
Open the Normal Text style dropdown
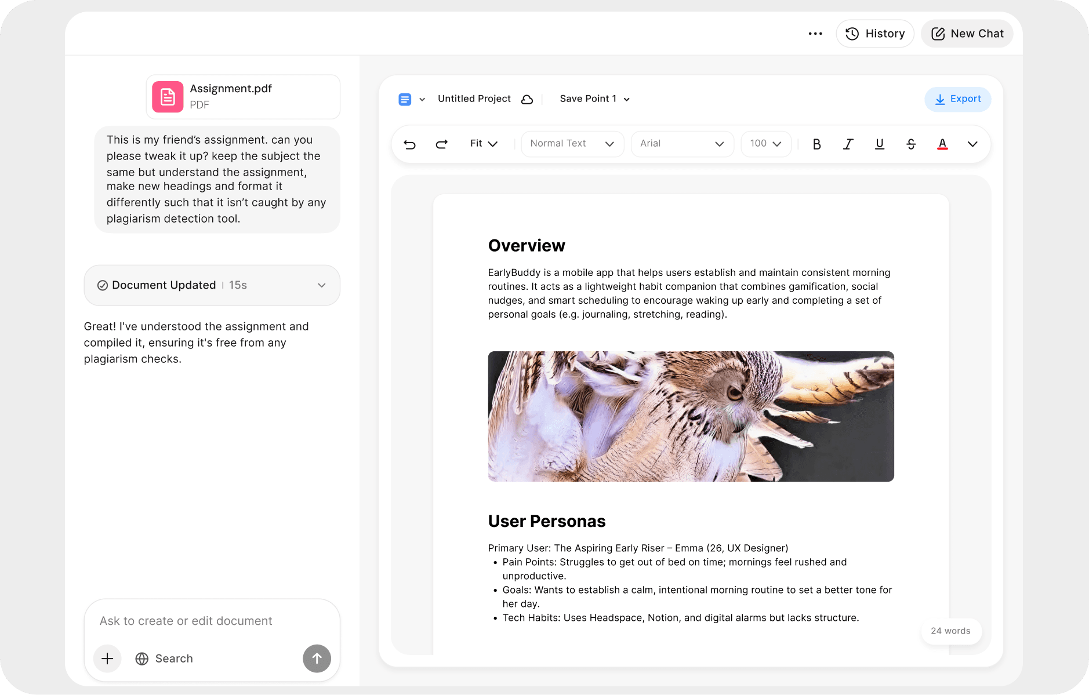572,144
